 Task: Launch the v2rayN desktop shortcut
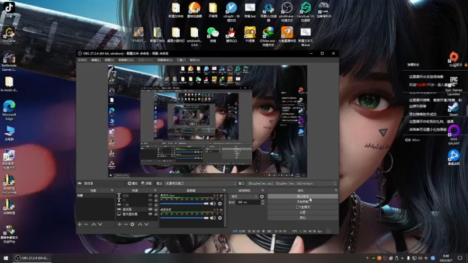click(231, 12)
